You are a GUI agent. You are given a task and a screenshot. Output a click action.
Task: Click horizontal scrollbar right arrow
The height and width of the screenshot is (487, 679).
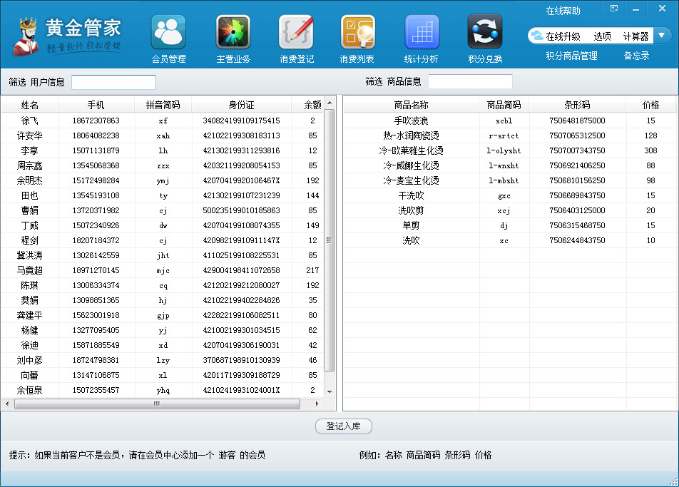coord(317,404)
